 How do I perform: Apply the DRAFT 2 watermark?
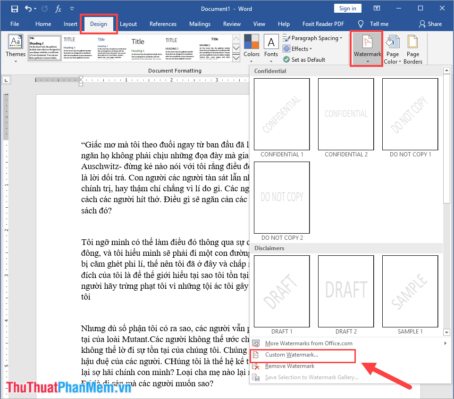(x=345, y=291)
